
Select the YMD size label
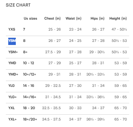click(12, 63)
